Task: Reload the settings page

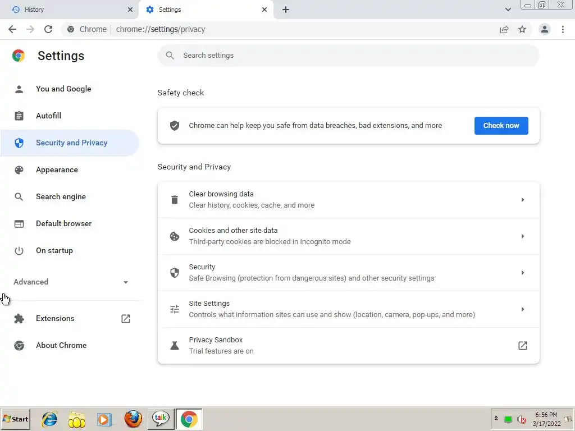Action: click(x=48, y=29)
